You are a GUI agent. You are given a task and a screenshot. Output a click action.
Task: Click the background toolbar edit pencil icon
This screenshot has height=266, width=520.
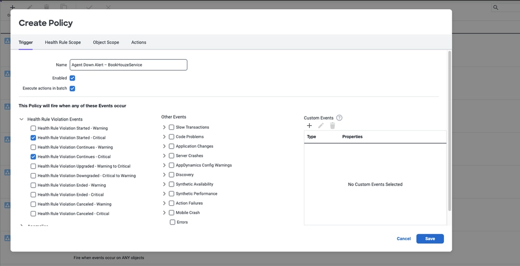click(30, 7)
